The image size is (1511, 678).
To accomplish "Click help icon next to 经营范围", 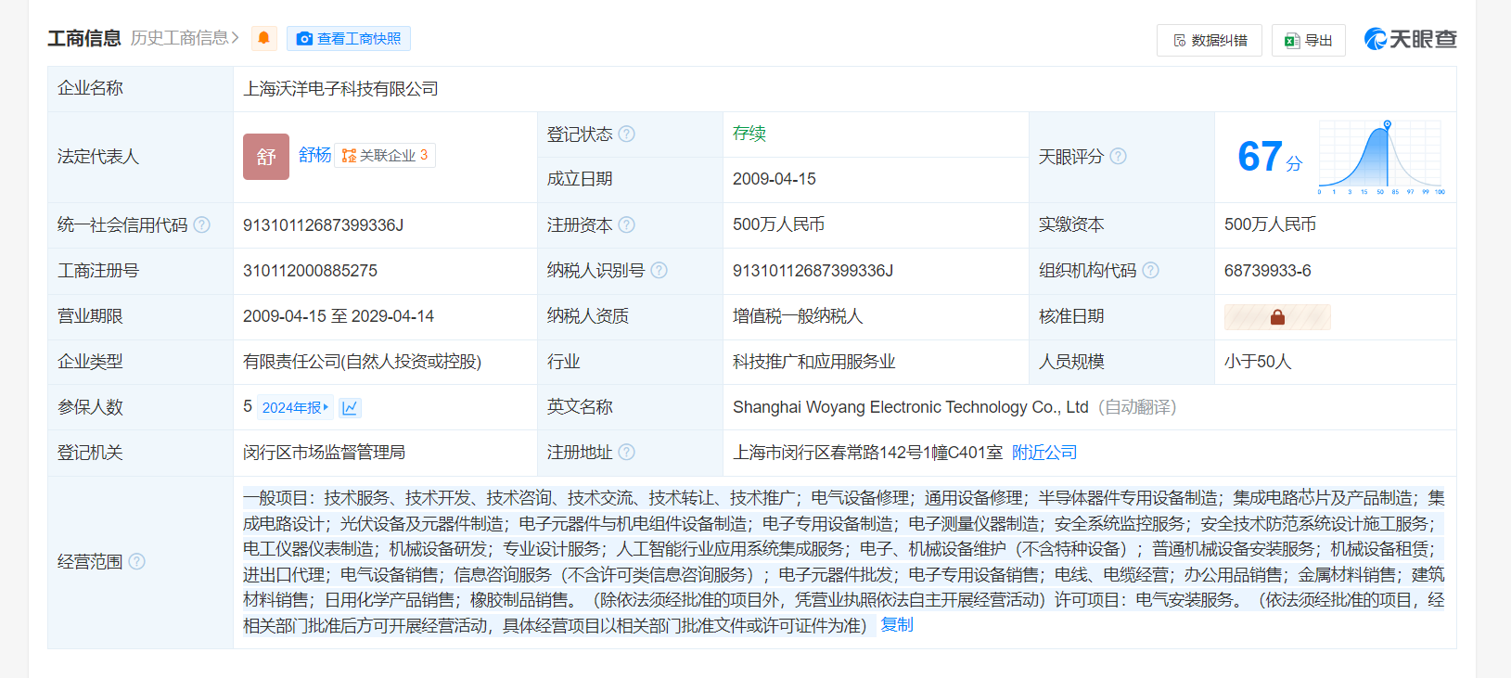I will pos(136,561).
